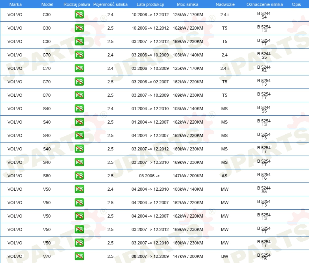Select the fuel icon in the C70 103kW row
This screenshot has height=263, width=309.
pos(79,55)
